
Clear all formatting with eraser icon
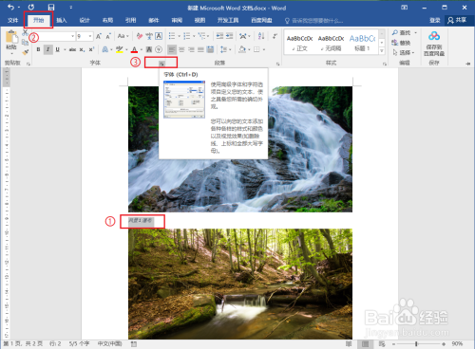click(x=140, y=36)
